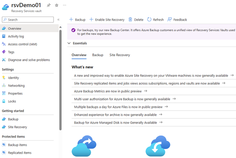Screen dimensions: 236x158
Task: Open Overview in the sidebar
Action: pos(29,28)
